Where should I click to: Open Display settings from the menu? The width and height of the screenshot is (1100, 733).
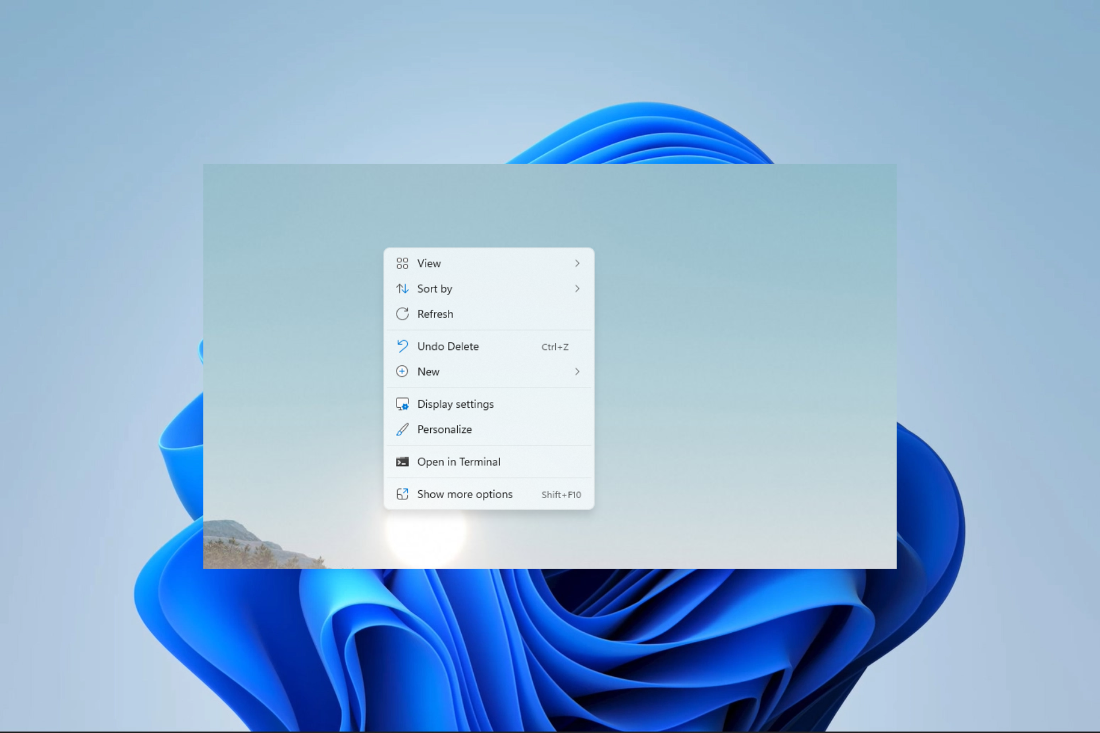(489, 404)
